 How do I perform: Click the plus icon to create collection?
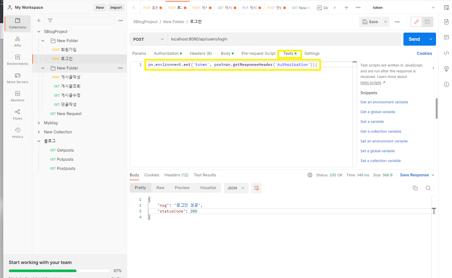point(39,21)
